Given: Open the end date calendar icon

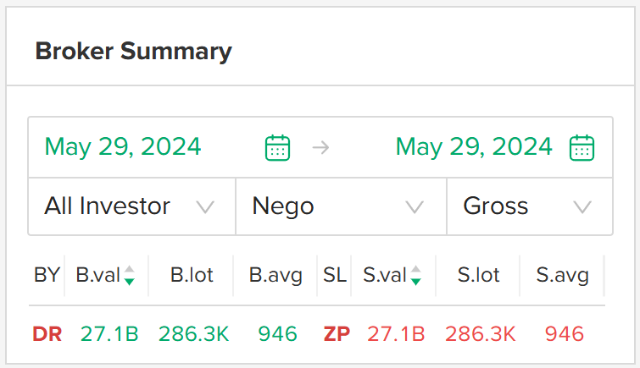Looking at the screenshot, I should coord(582,147).
